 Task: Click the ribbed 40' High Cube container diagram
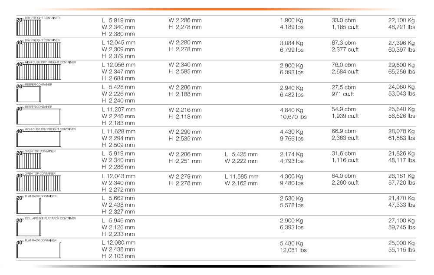click(39, 72)
